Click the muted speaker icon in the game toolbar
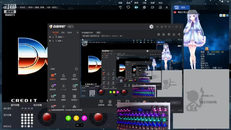 (136, 7)
